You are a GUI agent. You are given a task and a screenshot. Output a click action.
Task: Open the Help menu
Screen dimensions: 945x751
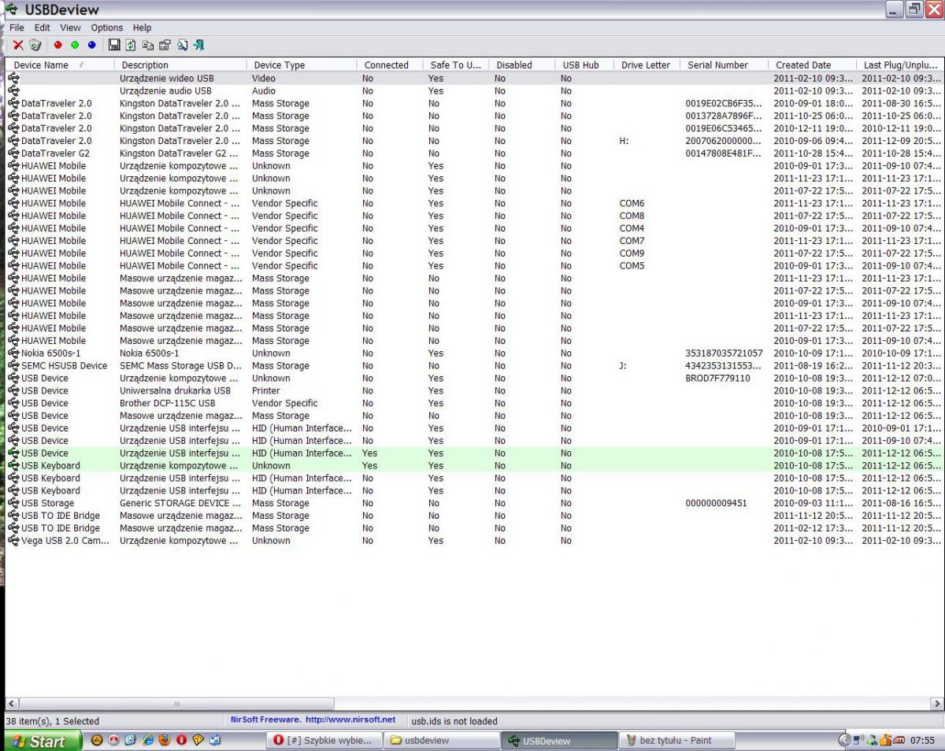pos(142,28)
